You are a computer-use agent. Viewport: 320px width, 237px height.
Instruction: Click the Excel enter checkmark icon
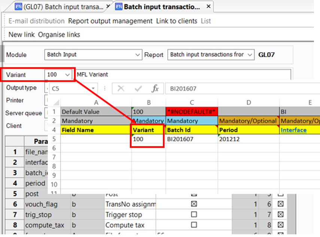138,88
